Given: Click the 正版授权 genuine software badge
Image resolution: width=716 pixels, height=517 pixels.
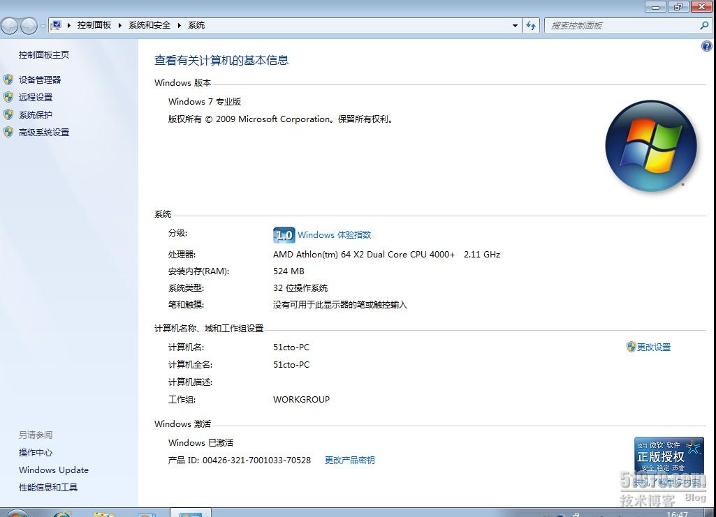Looking at the screenshot, I should (x=669, y=455).
